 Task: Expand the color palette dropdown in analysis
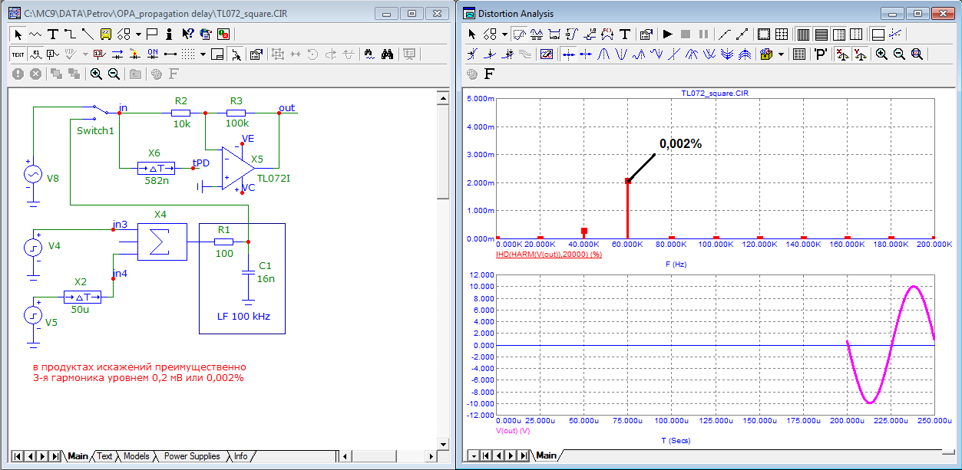pyautogui.click(x=782, y=54)
